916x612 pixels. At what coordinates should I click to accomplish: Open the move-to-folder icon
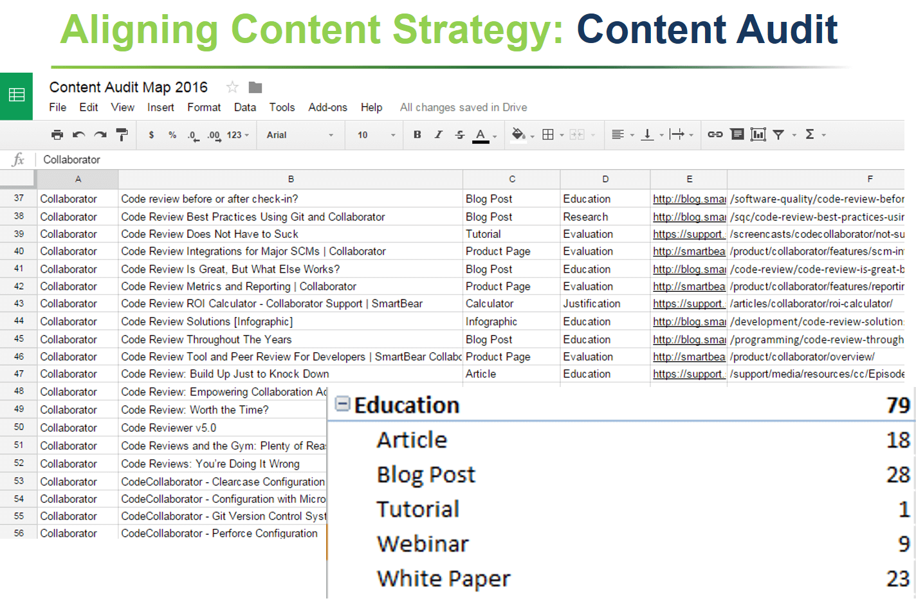coord(255,87)
